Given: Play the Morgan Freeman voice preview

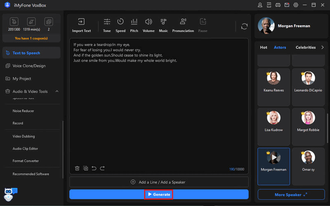Looking at the screenshot, I should 274,157.
